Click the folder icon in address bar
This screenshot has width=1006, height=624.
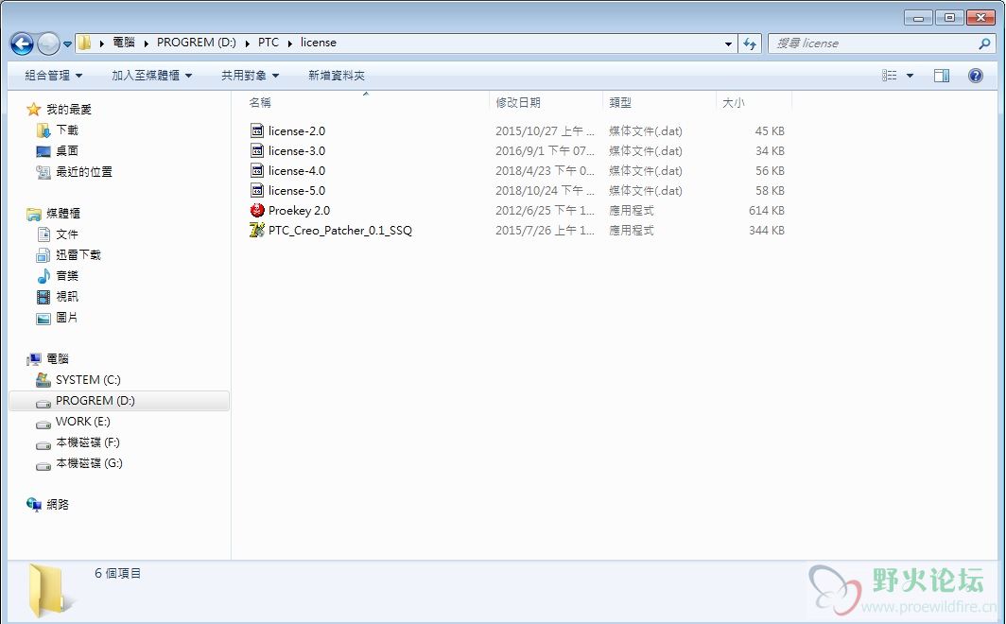[x=84, y=43]
